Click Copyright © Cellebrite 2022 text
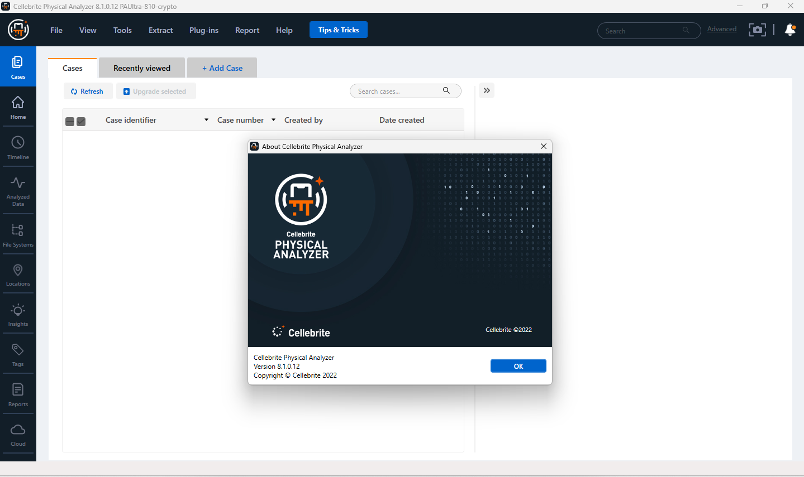 (x=295, y=375)
